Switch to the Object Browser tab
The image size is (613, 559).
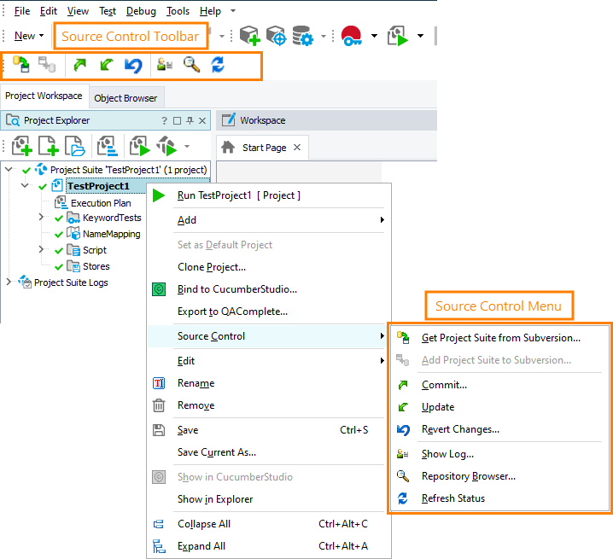click(126, 98)
